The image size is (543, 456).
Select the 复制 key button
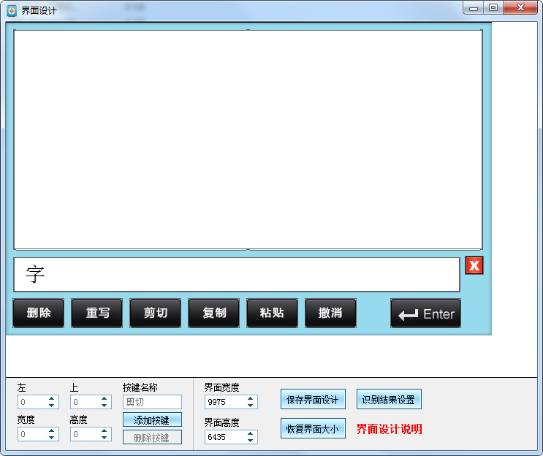(214, 313)
